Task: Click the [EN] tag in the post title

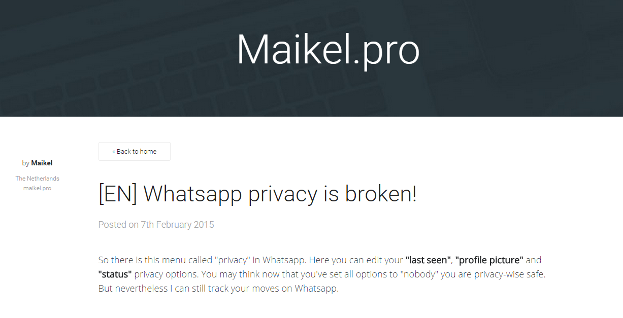Action: [118, 194]
